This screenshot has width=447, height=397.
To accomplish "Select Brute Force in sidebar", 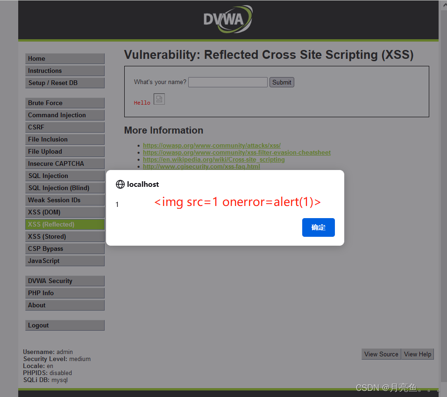I will (65, 103).
